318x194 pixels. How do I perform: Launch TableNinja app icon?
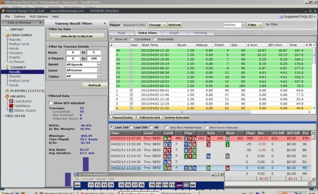click(x=11, y=106)
